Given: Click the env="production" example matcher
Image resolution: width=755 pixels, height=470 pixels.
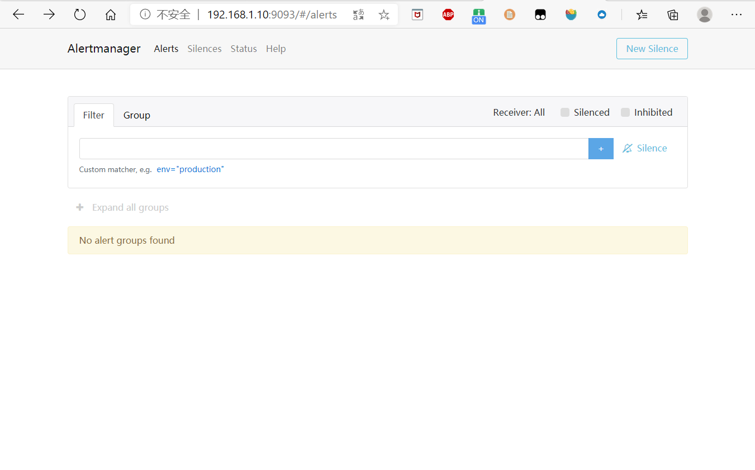Looking at the screenshot, I should pyautogui.click(x=190, y=169).
